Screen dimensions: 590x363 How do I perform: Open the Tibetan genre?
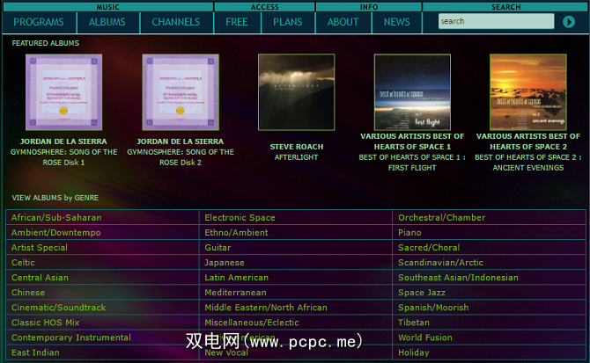414,323
